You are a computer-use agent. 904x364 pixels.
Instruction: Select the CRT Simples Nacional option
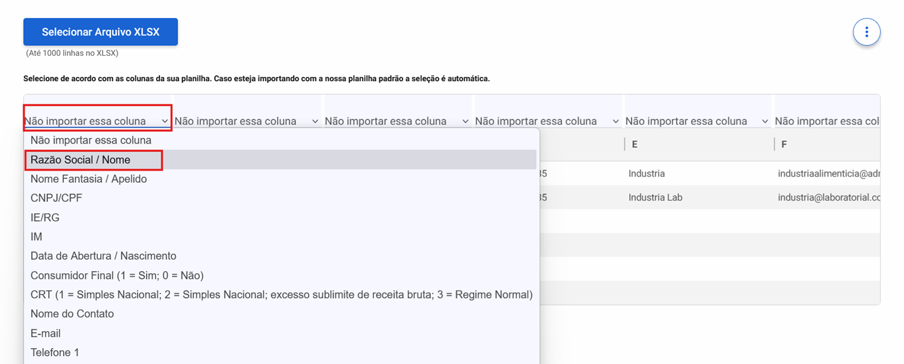(x=282, y=294)
